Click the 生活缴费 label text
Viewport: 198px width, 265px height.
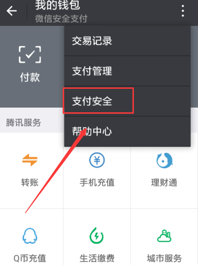coord(97,258)
